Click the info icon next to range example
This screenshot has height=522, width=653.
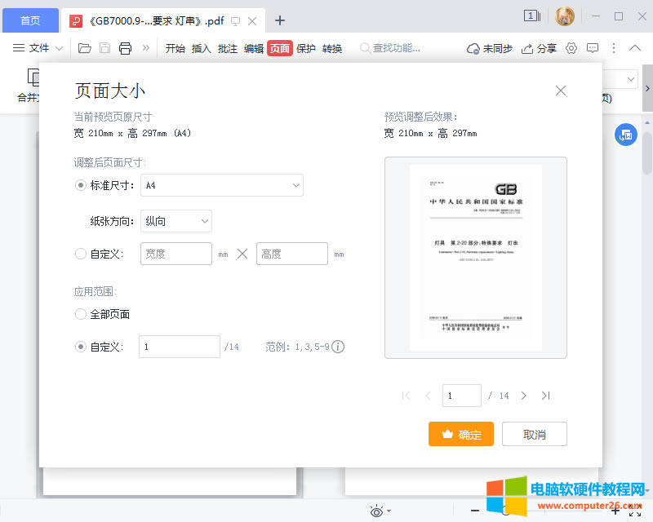(x=338, y=347)
